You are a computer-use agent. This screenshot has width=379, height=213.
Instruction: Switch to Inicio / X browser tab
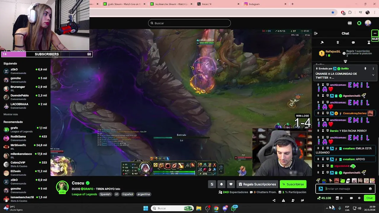tap(218, 4)
